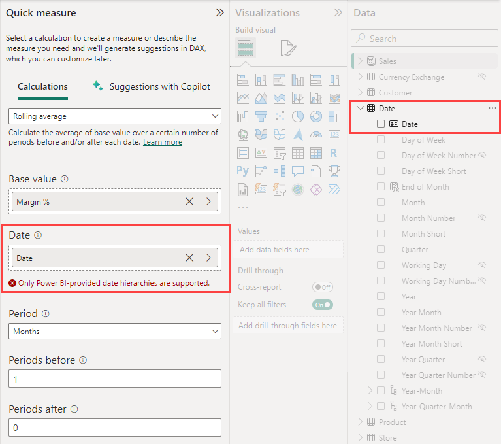Viewport: 501px width, 444px height.
Task: Expand the Currency Exchange table
Action: [361, 77]
